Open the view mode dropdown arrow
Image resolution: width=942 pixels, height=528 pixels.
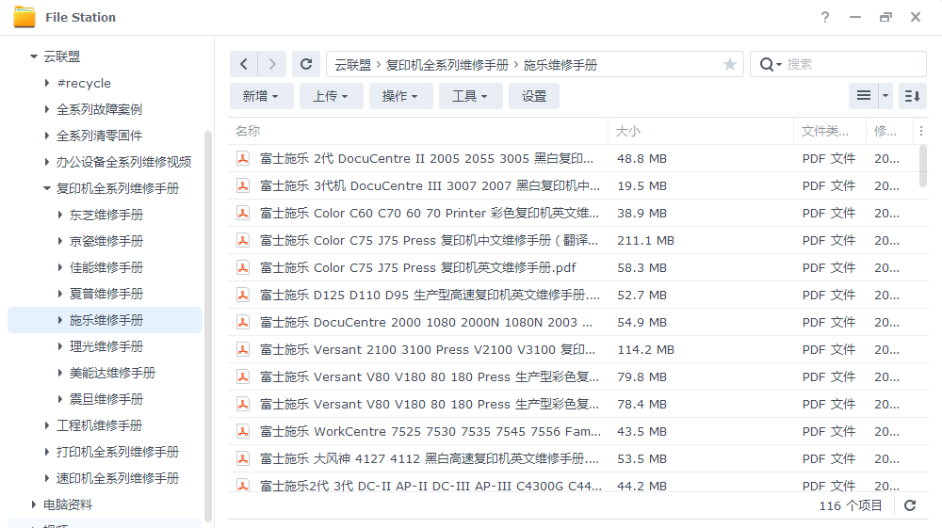(885, 95)
